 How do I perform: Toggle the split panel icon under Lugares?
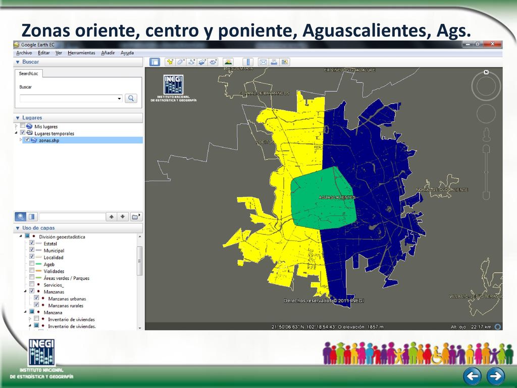(x=32, y=217)
